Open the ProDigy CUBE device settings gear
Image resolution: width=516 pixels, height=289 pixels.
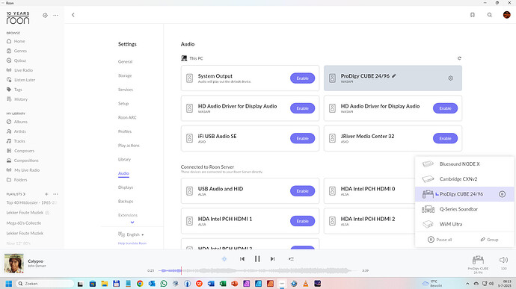coord(450,78)
